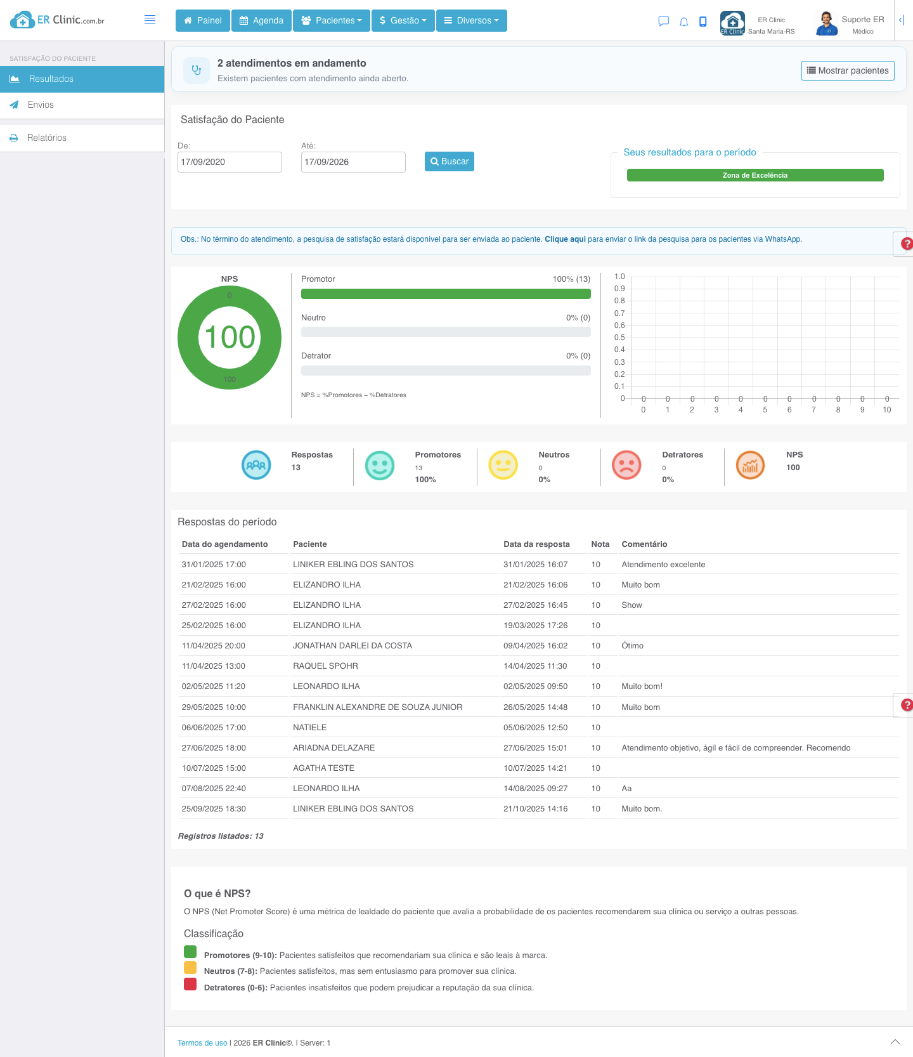Viewport: 913px width, 1057px height.
Task: Click the NPS 100 donut chart
Action: 230,338
